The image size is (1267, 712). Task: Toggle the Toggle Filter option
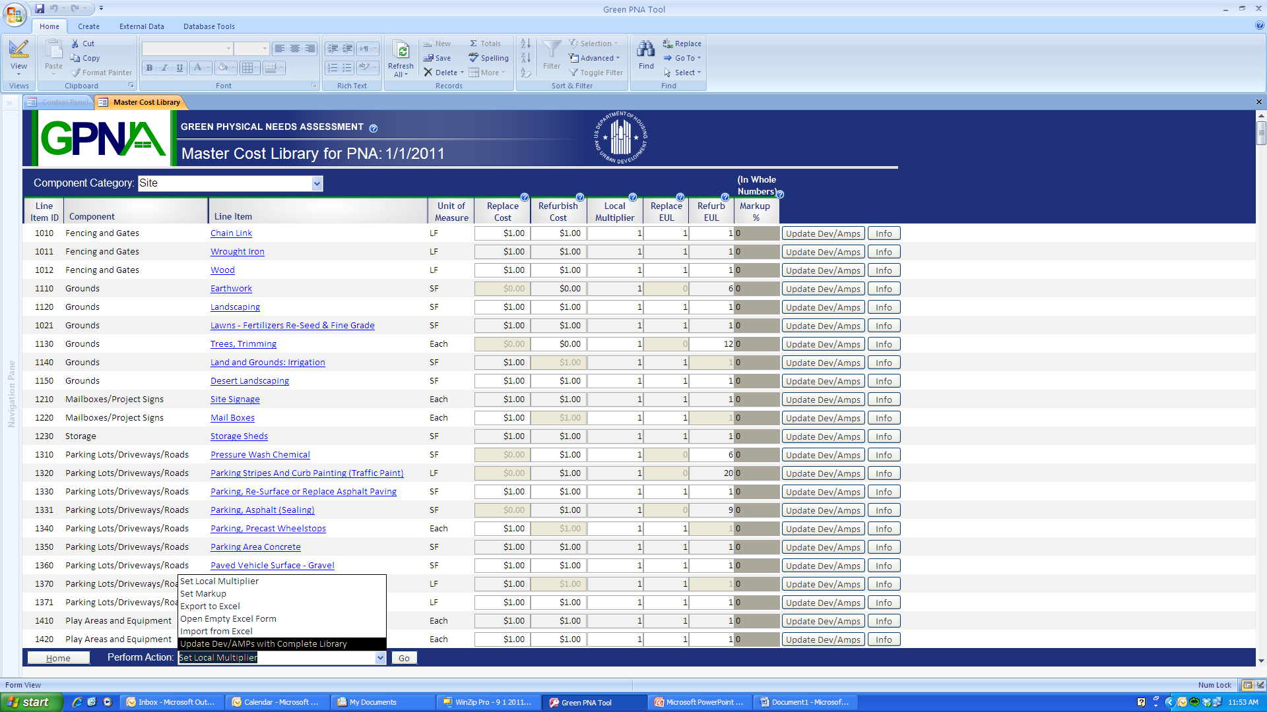point(596,73)
